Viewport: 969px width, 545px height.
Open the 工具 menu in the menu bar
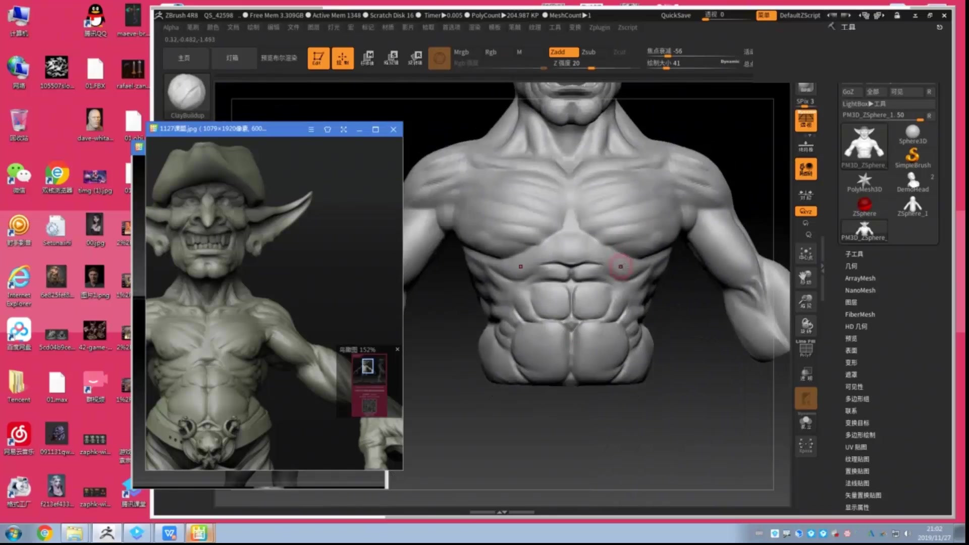click(x=554, y=27)
